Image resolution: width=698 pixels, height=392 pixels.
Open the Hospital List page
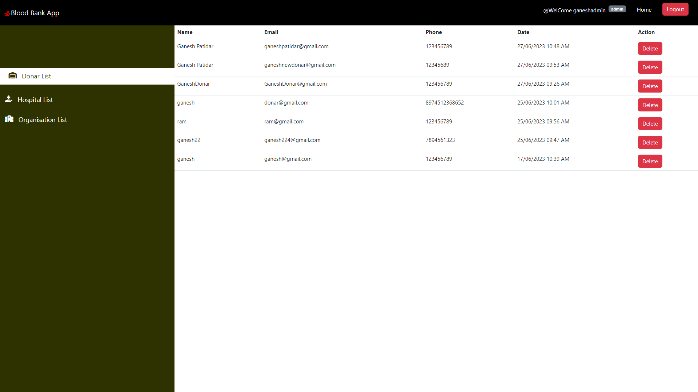click(x=35, y=99)
